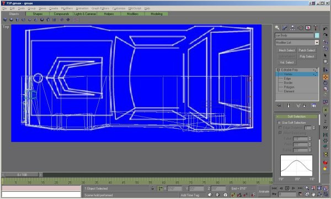
Task: Open the Hierarchy panel icon
Action: pyautogui.click(x=292, y=28)
